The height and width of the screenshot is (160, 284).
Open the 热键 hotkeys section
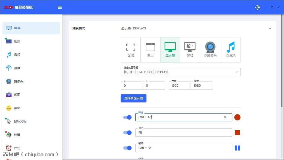click(17, 135)
